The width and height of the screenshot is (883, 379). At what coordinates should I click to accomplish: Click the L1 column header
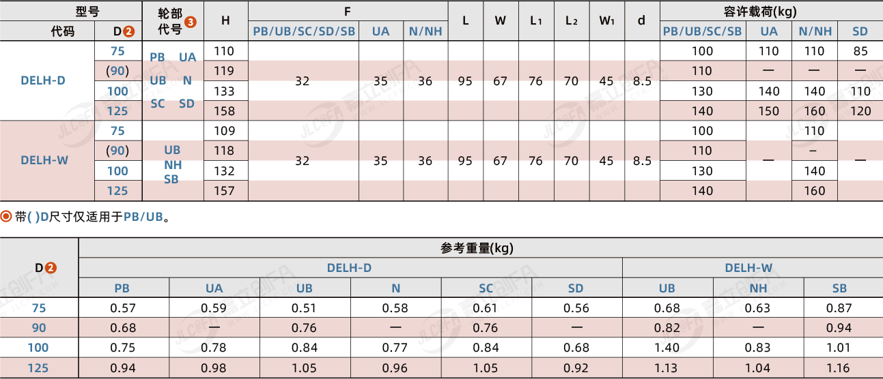[x=535, y=20]
